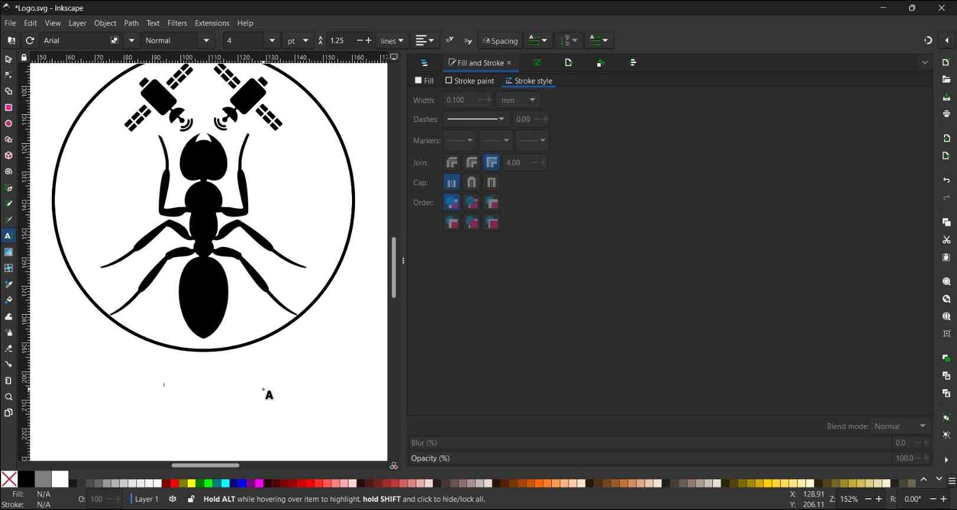
Task: Select the Pencil freehand tool
Action: tap(8, 204)
